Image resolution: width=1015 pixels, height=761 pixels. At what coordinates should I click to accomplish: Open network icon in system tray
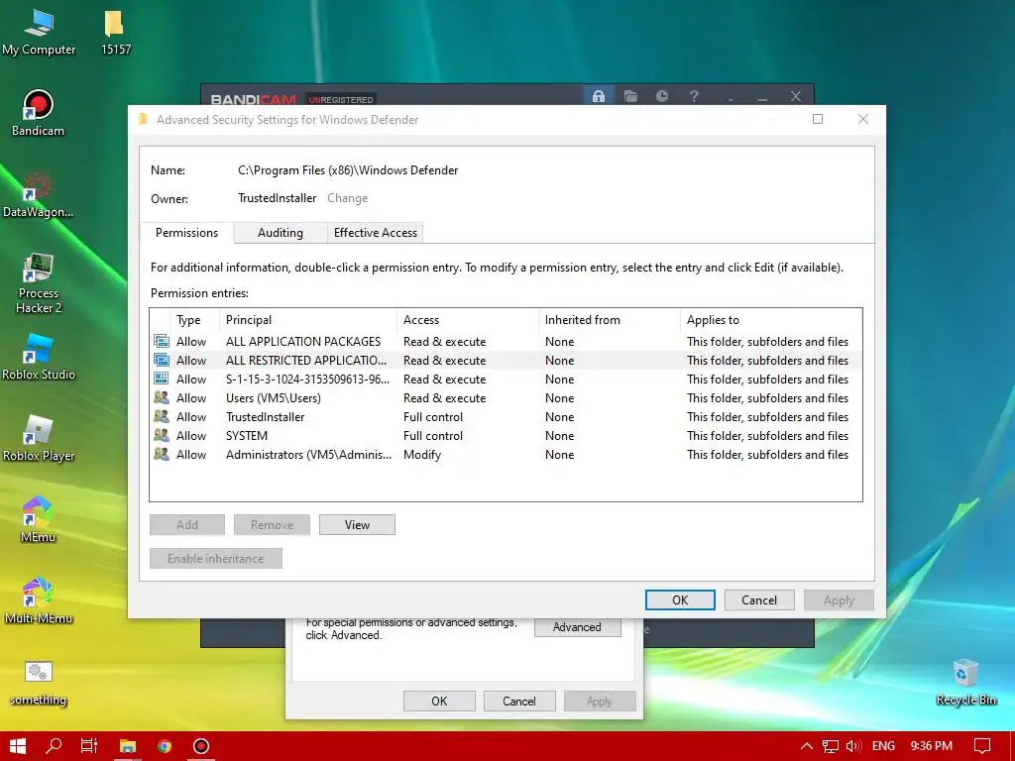(x=831, y=746)
